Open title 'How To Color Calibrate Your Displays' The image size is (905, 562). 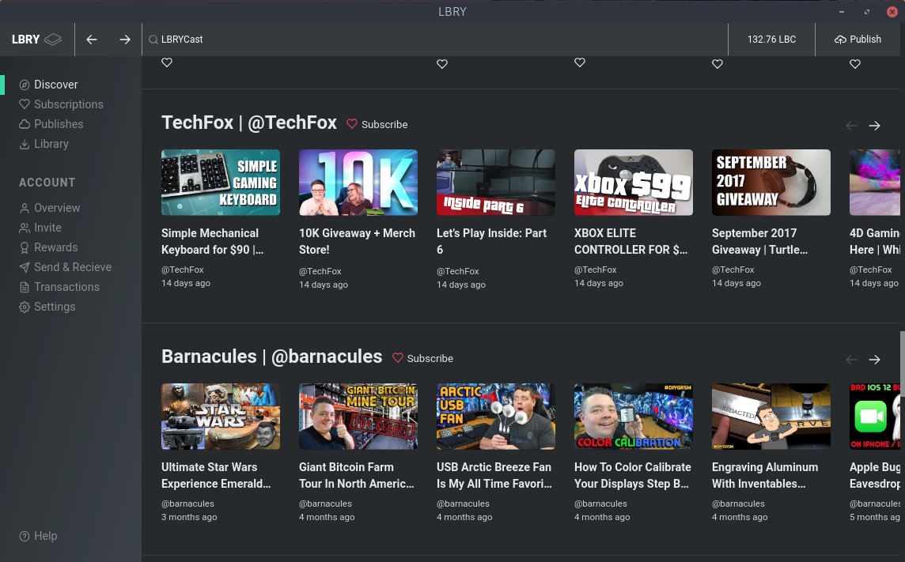point(633,476)
